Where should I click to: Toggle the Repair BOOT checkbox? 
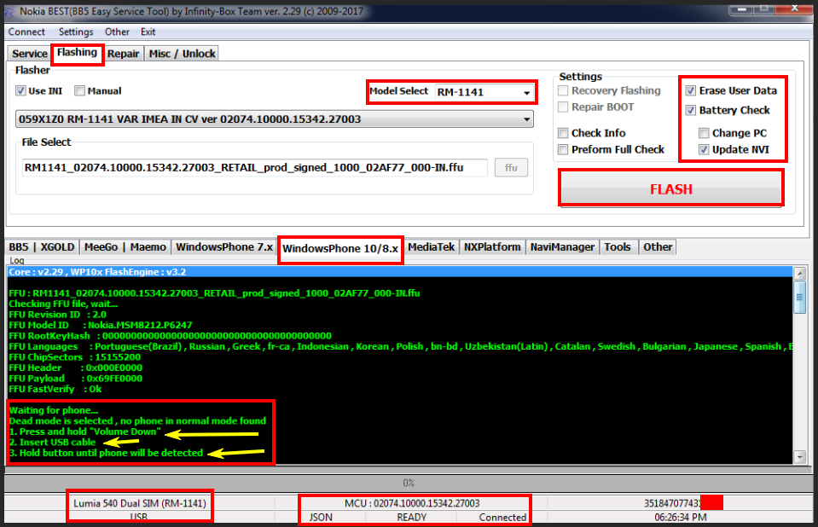coord(563,107)
